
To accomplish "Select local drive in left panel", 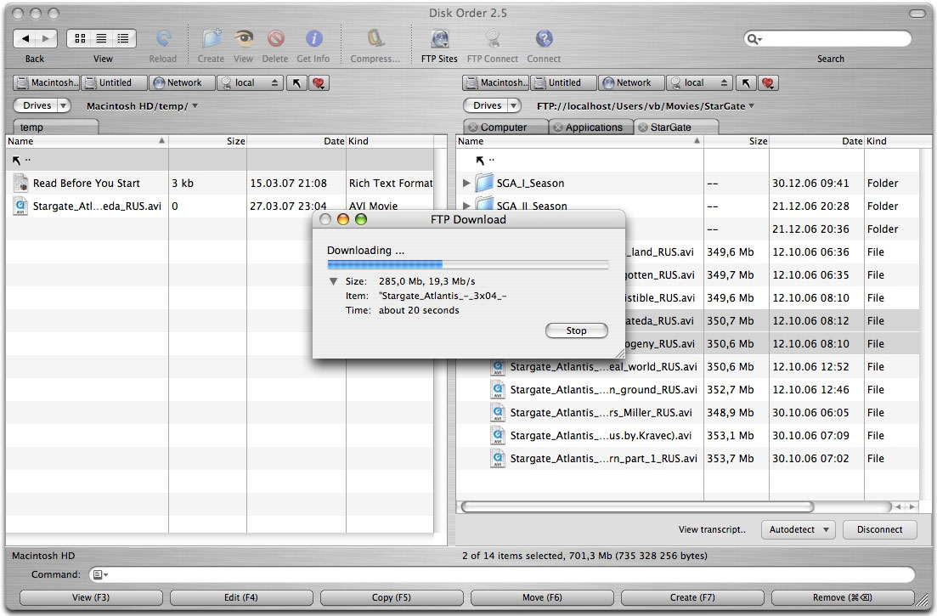I will point(242,83).
